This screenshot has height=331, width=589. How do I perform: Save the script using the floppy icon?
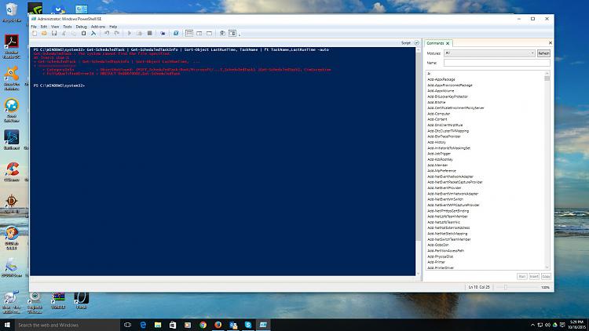pos(54,34)
